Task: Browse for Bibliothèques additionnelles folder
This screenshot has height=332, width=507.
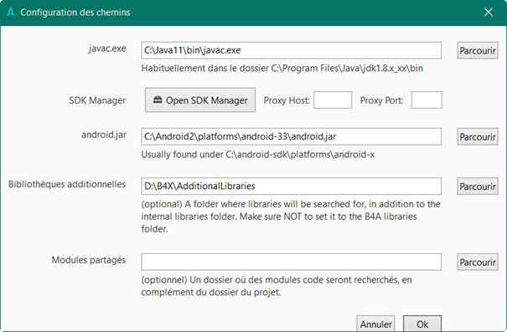Action: coord(478,186)
